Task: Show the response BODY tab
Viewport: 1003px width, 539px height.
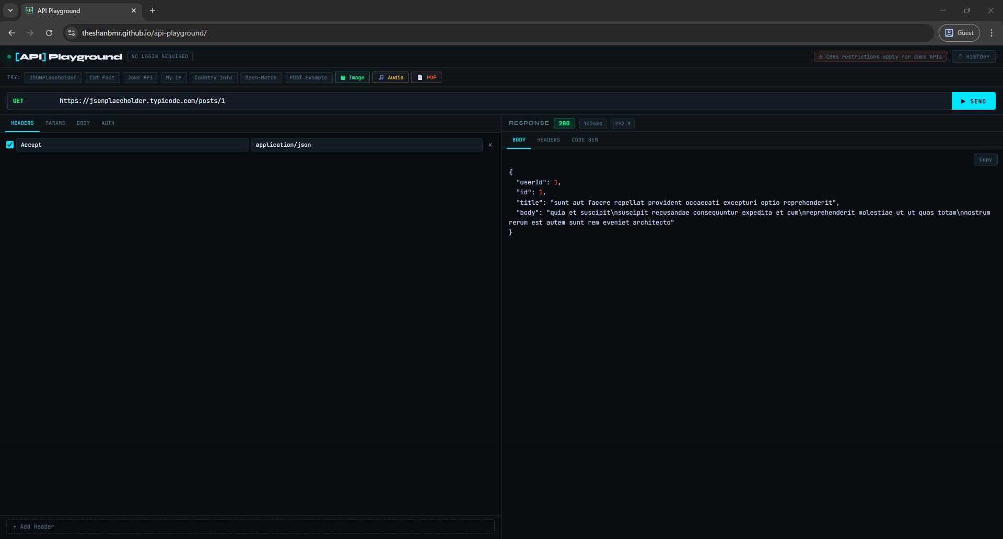Action: pos(519,140)
